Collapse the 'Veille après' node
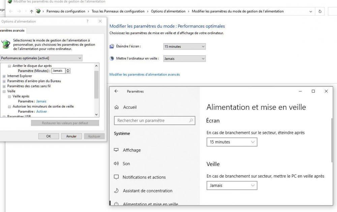 point(9,96)
